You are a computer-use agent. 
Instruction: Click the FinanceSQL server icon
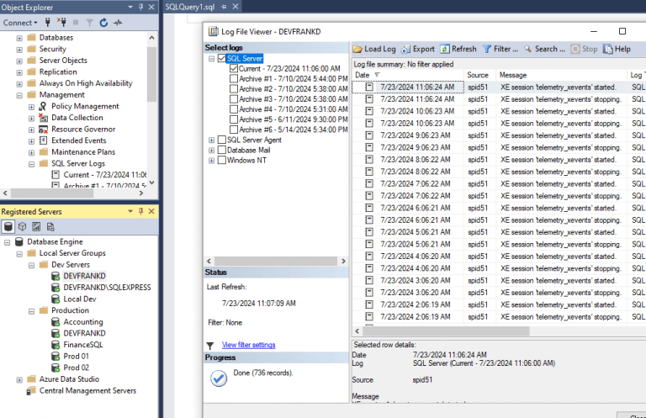pyautogui.click(x=56, y=345)
